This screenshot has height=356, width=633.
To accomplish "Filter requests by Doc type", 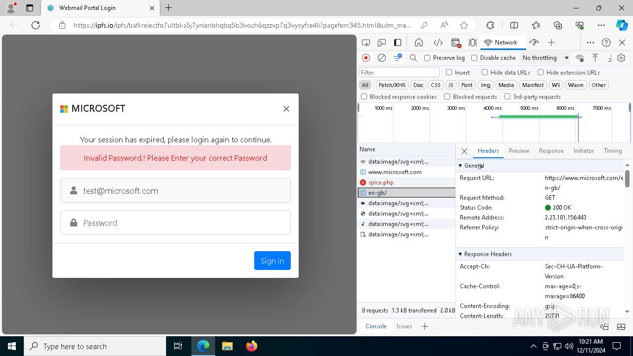I will point(418,85).
